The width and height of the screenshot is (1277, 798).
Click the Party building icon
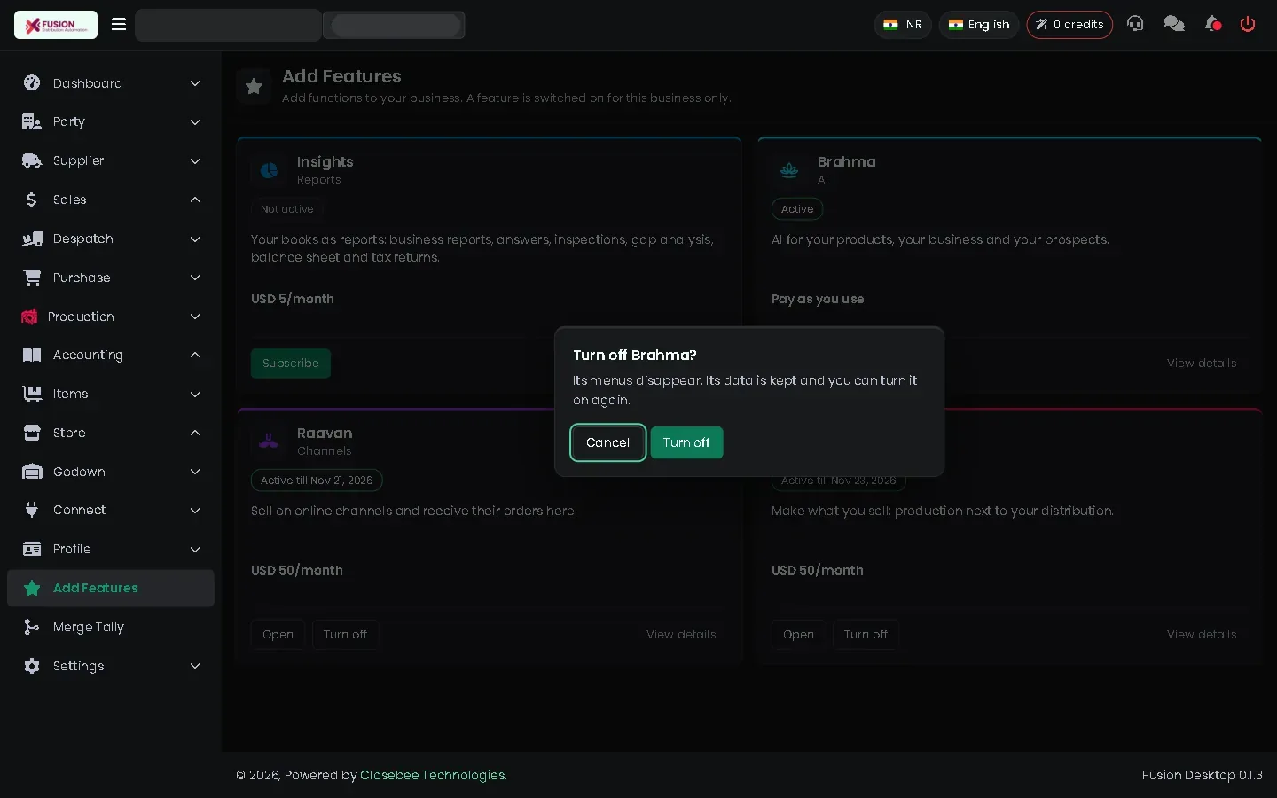pos(32,122)
